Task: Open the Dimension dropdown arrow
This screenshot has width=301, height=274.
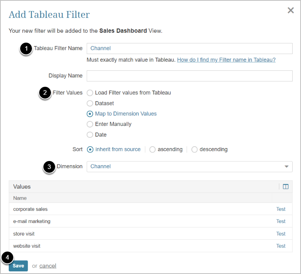Action: click(x=286, y=167)
